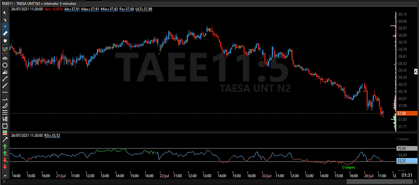Image resolution: width=419 pixels, height=185 pixels.
Task: Place a plain green up arrow marker
Action: (x=5, y=146)
